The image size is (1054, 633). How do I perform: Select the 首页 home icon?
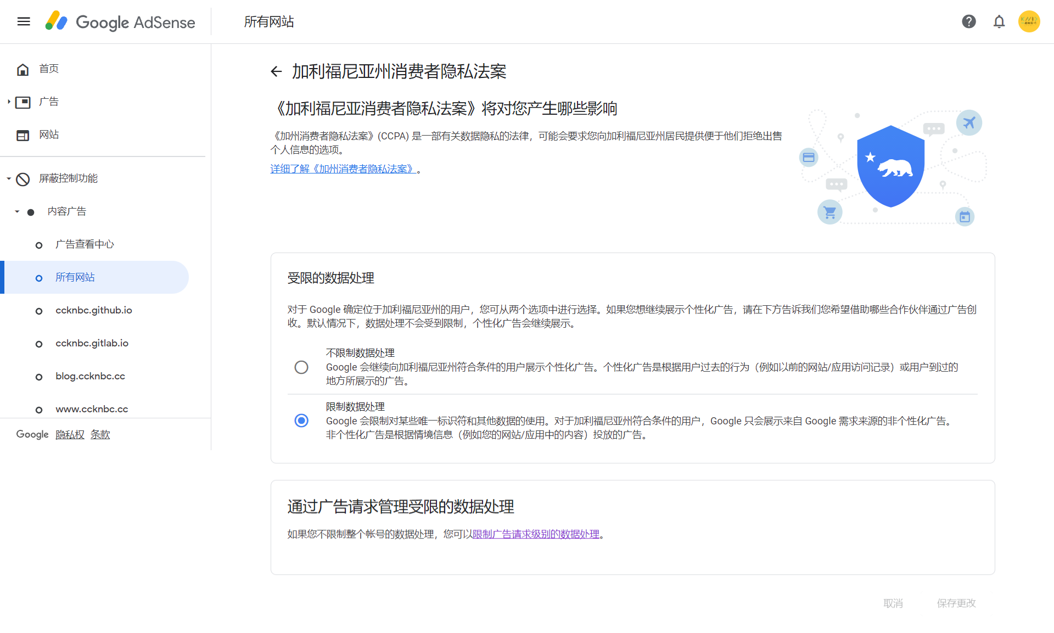(23, 69)
